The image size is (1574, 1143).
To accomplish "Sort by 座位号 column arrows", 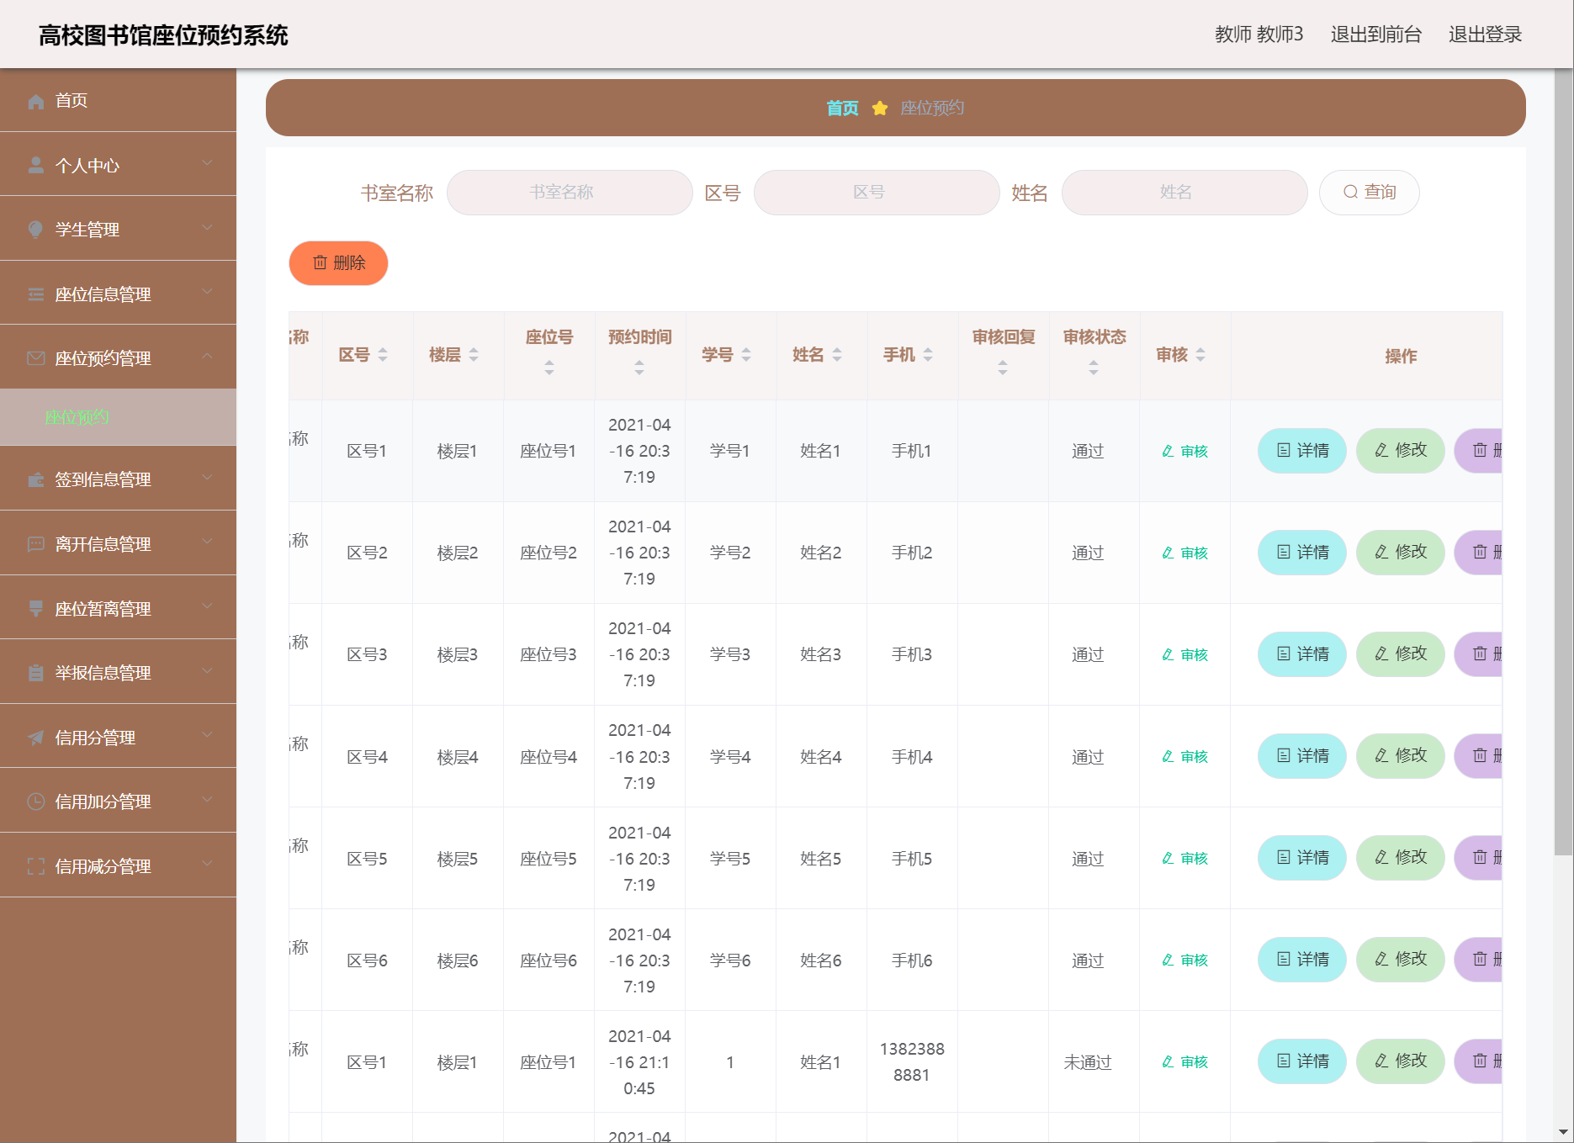I will coord(549,368).
